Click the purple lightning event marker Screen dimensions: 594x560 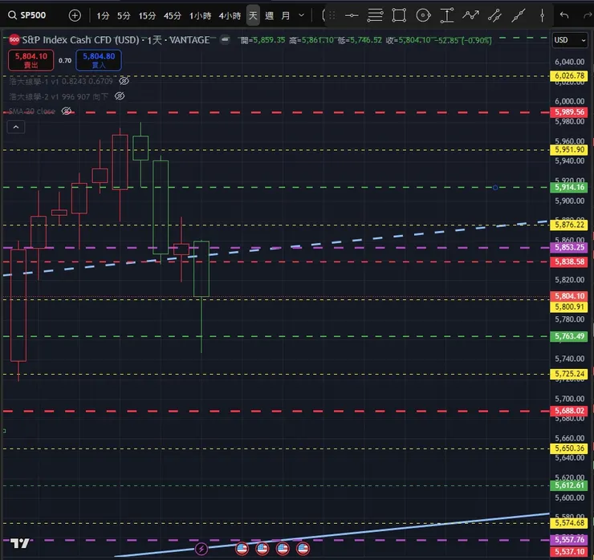point(201,548)
